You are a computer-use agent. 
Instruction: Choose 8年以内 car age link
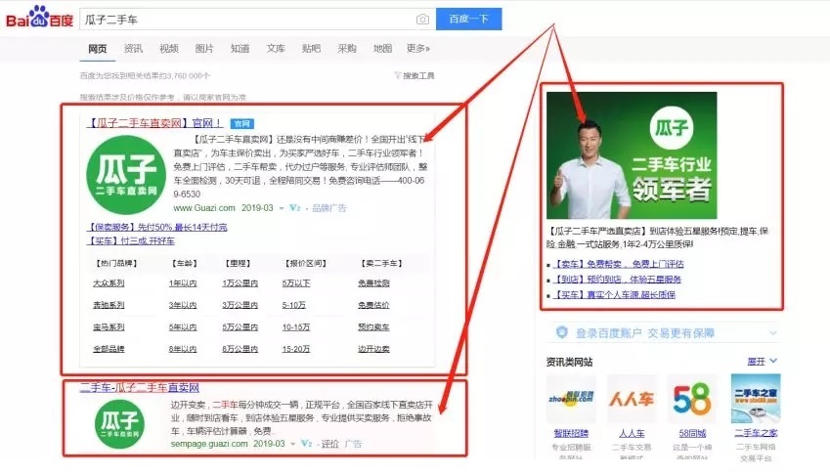click(x=183, y=349)
